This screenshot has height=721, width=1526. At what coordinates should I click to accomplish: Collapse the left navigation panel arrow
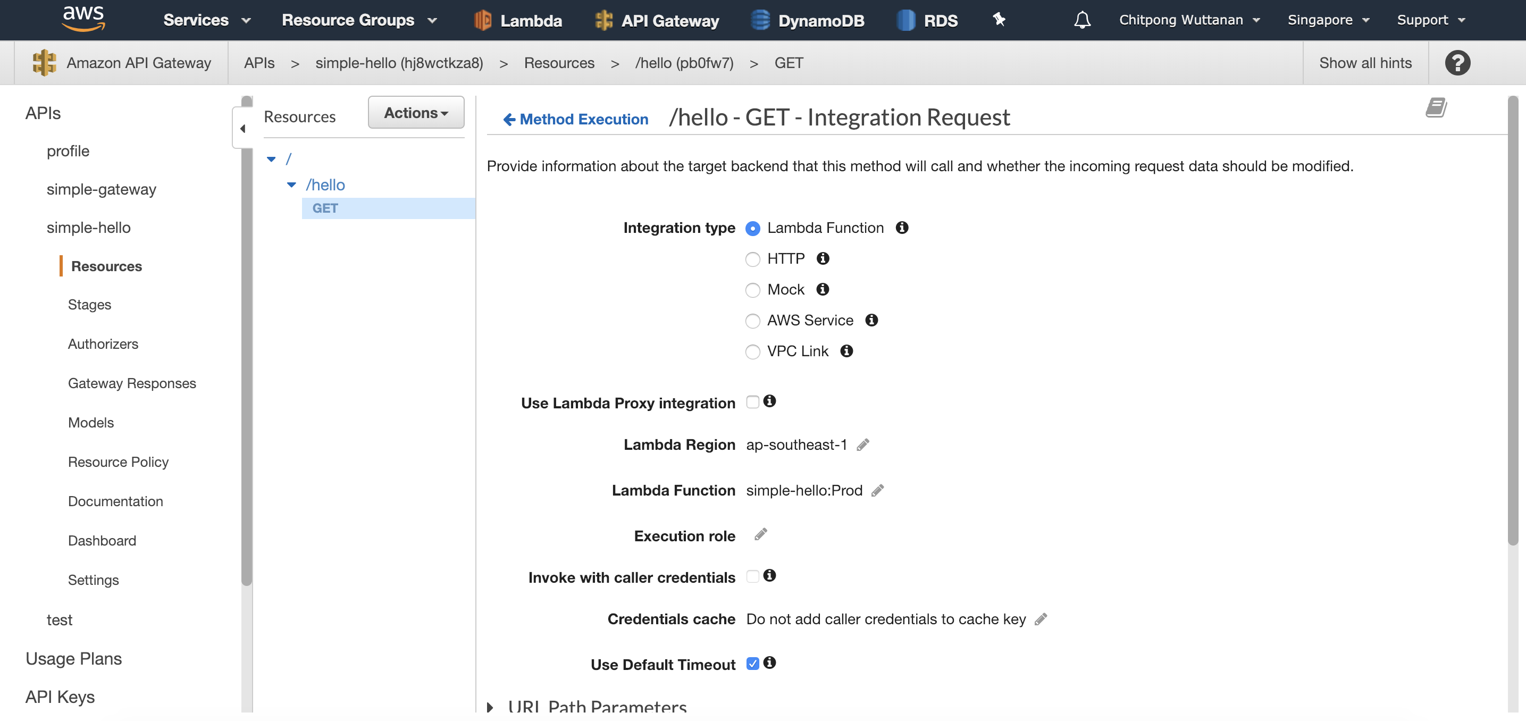(243, 128)
